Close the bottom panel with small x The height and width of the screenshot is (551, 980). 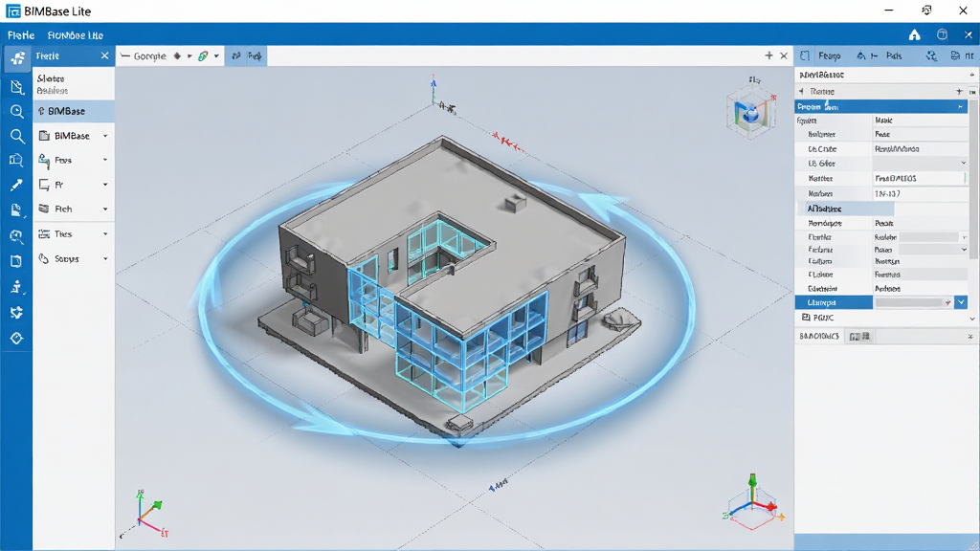coord(970,336)
